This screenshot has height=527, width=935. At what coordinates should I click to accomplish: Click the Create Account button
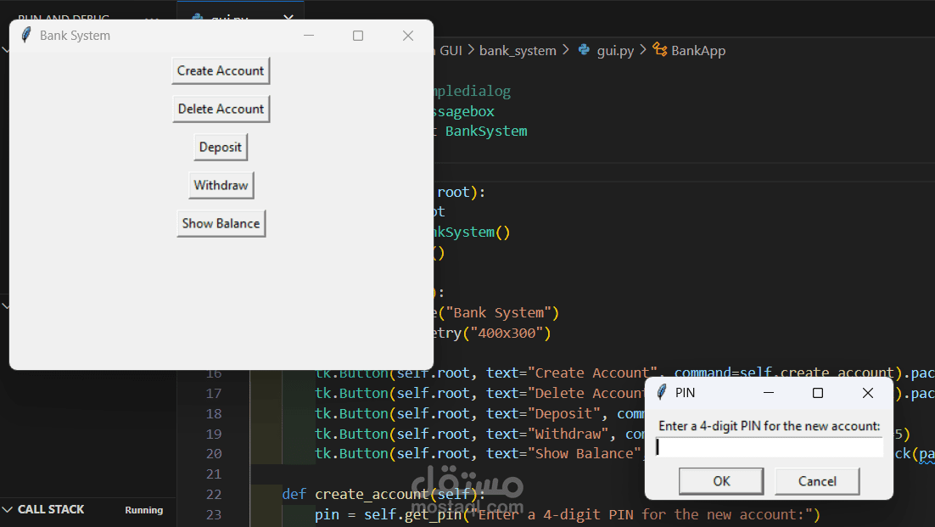(x=221, y=71)
